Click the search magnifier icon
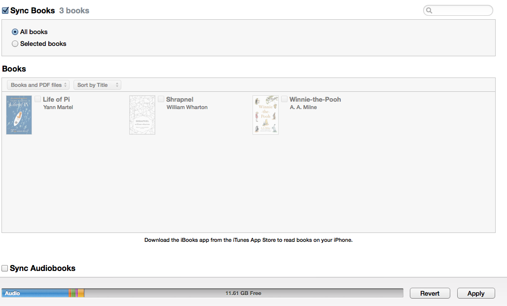The image size is (507, 306). [429, 10]
